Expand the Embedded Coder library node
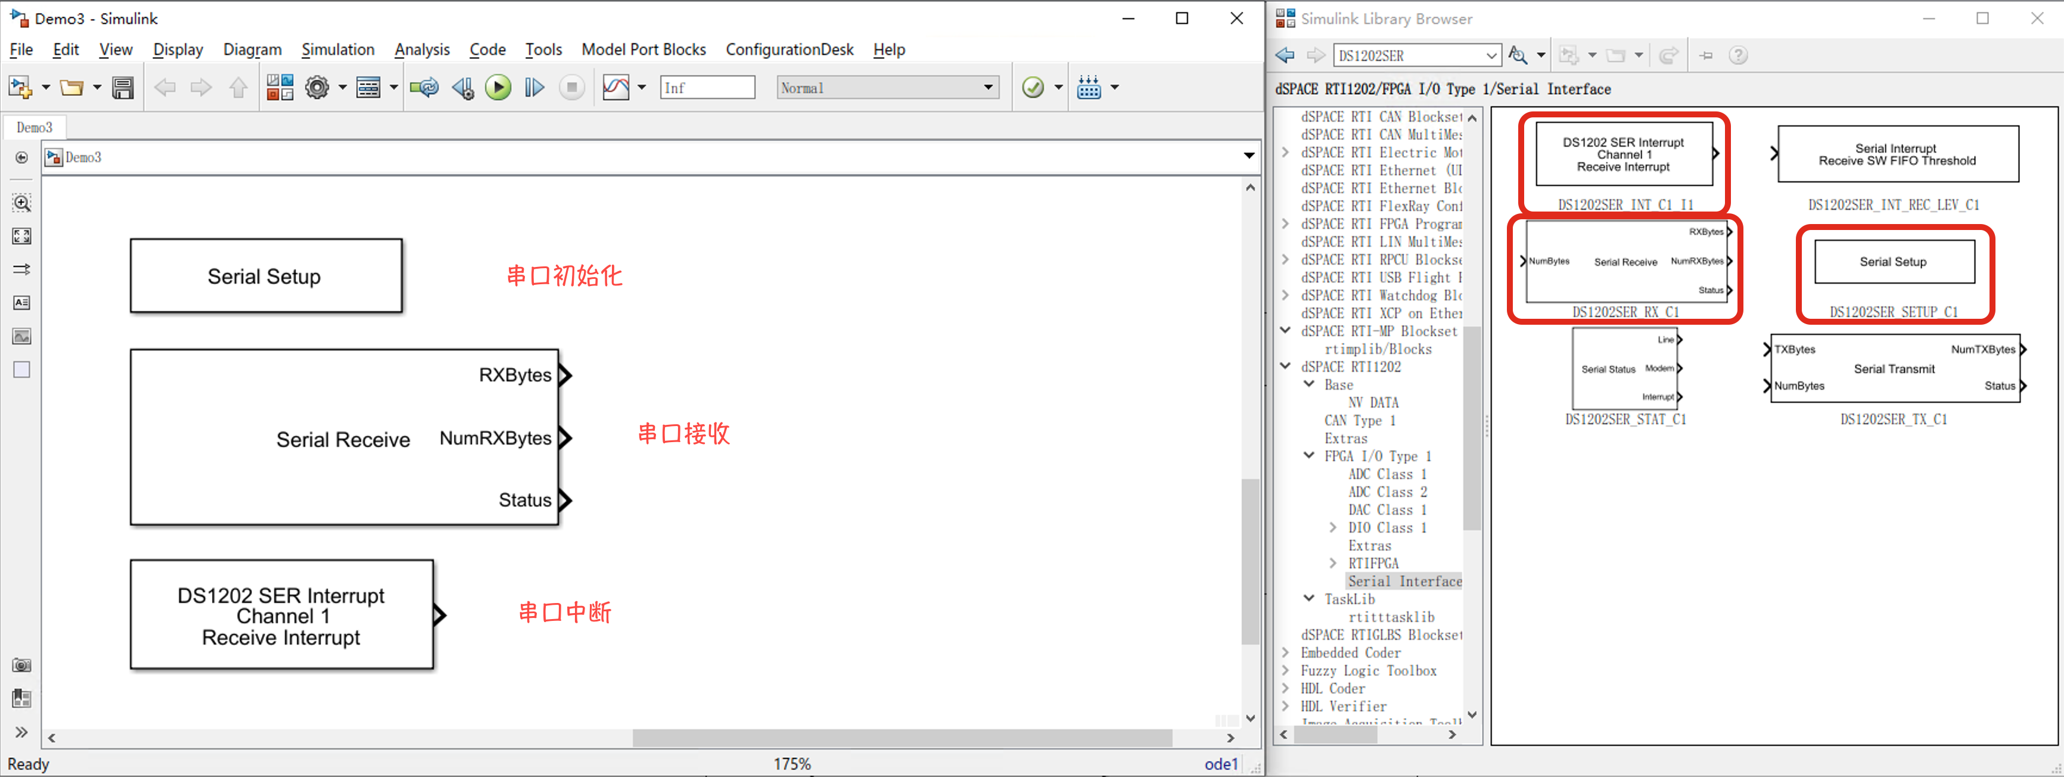 point(1286,652)
